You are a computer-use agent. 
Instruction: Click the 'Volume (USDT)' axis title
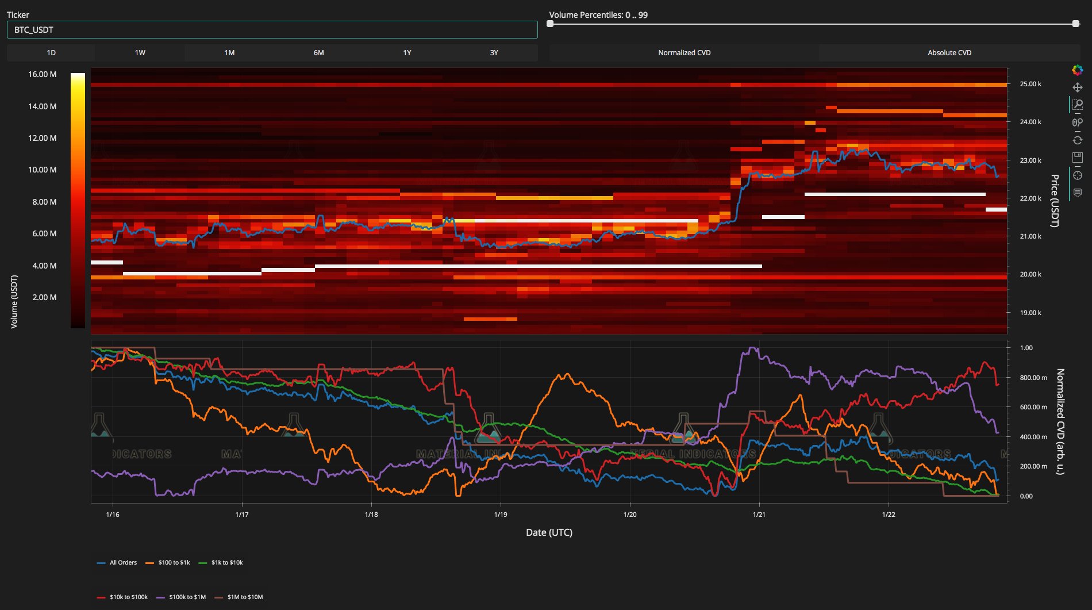tap(14, 302)
